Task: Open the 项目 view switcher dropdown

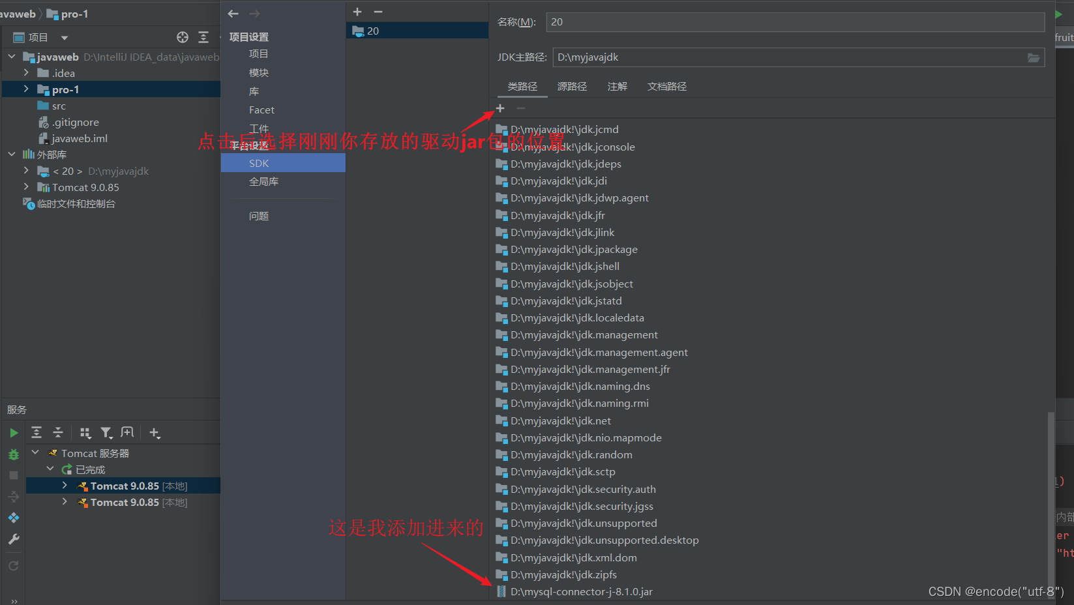Action: click(63, 37)
